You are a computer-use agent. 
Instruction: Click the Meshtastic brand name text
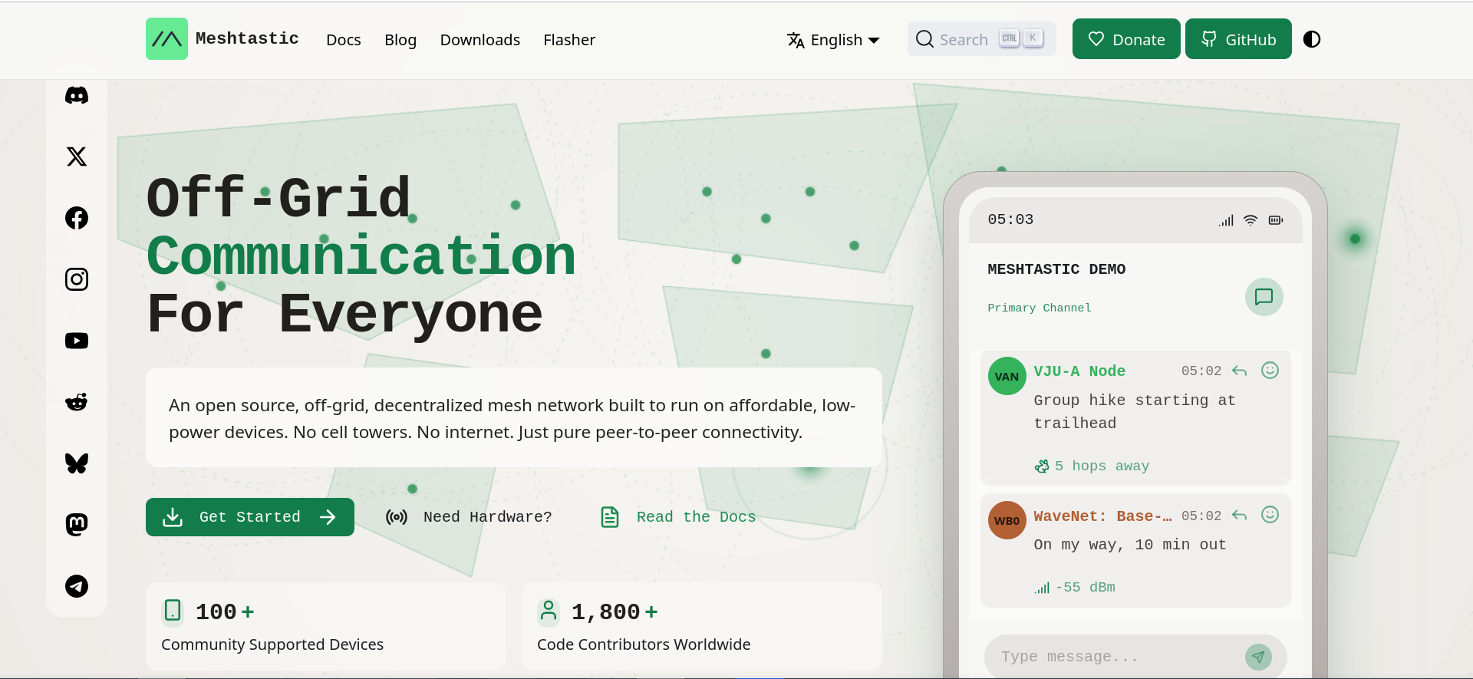pyautogui.click(x=247, y=38)
